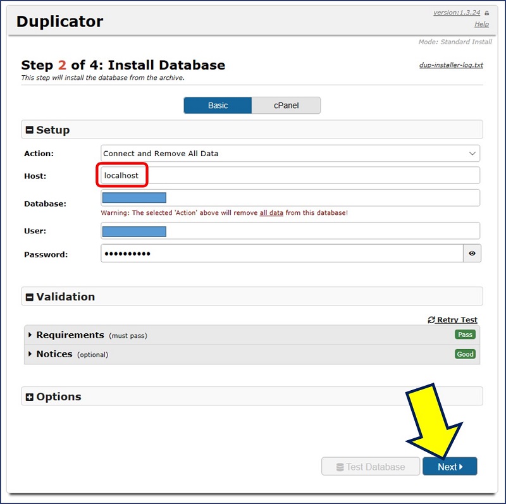Screen dimensions: 506x504
Task: Click the lock icon beside version number
Action: tap(486, 13)
